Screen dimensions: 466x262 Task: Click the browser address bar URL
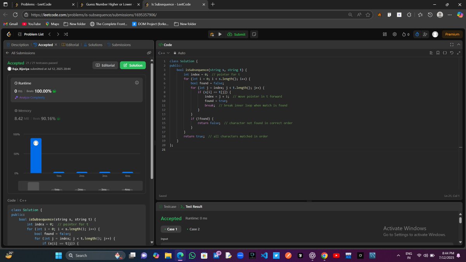[94, 15]
